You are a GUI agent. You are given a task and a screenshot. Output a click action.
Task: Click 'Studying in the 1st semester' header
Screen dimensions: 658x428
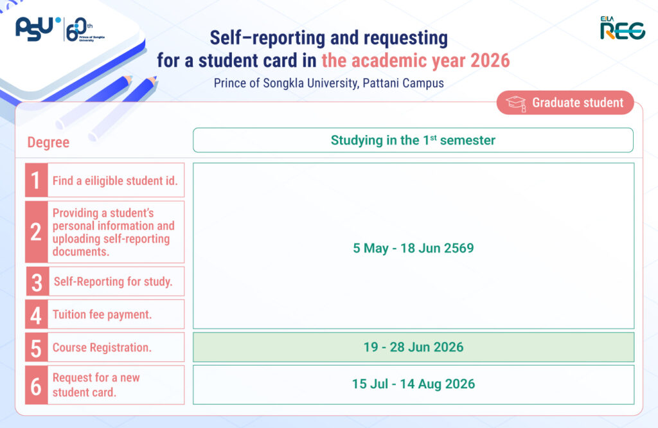pyautogui.click(x=413, y=140)
